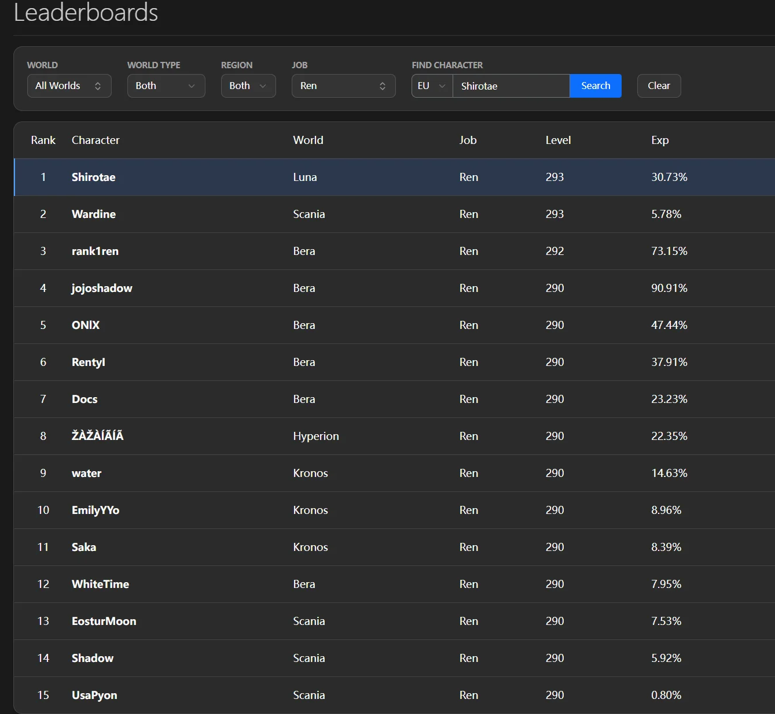Viewport: 775px width, 714px height.
Task: Click the Luna world cell in Shirotae's row
Action: coord(305,177)
